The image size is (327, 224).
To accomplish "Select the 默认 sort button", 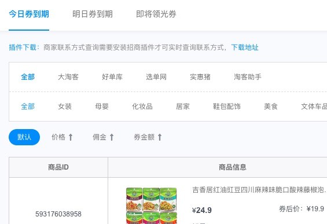I will tap(24, 137).
